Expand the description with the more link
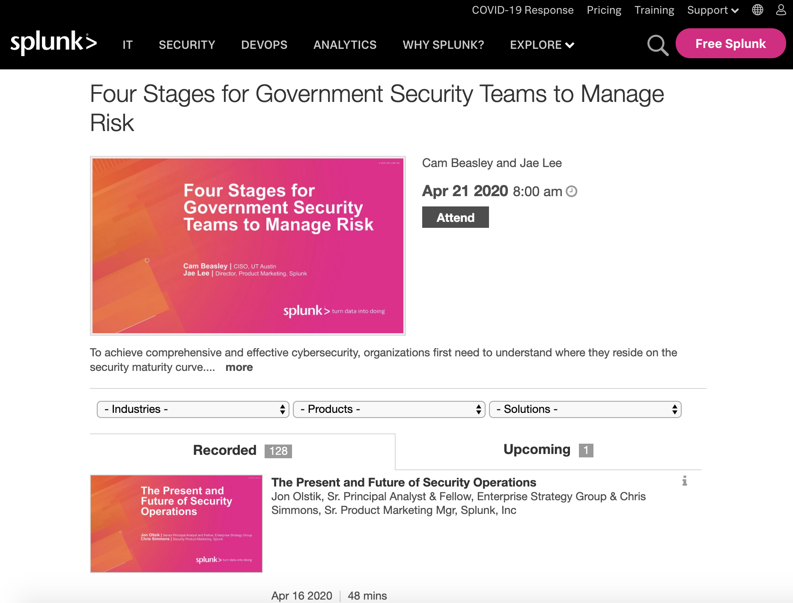This screenshot has height=603, width=793. (239, 367)
